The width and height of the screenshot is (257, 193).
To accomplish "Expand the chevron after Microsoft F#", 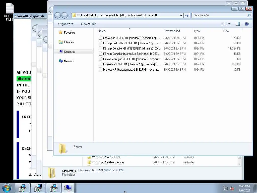I will pyautogui.click(x=149, y=15).
